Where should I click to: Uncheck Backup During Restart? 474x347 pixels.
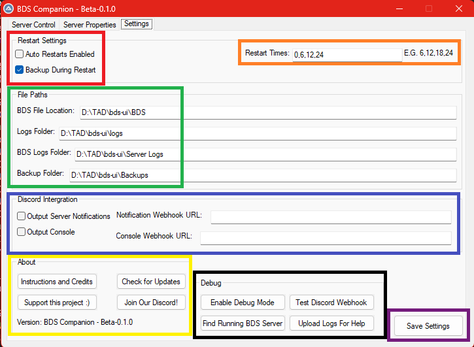tap(56, 70)
